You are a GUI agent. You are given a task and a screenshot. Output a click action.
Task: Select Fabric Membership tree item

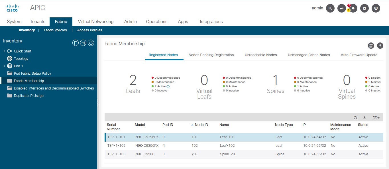(x=29, y=81)
